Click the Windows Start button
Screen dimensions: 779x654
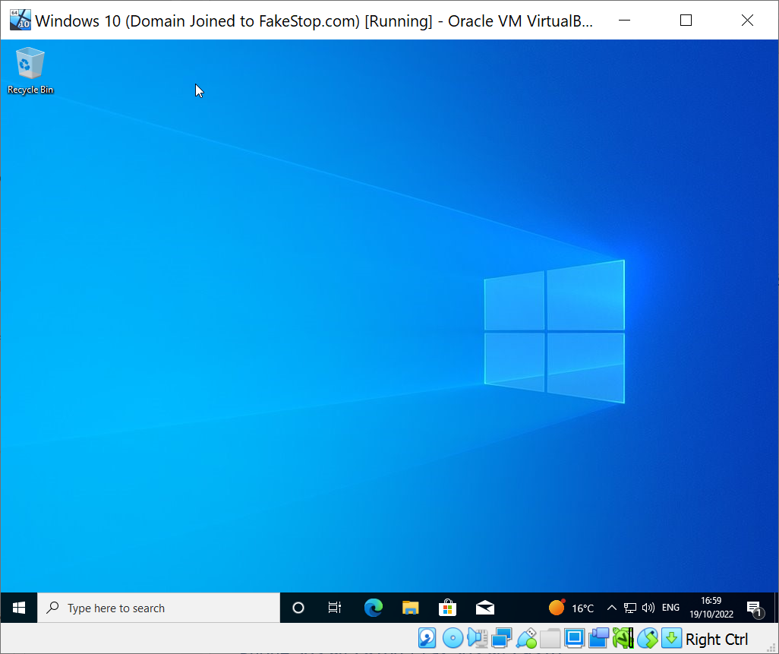(x=19, y=608)
